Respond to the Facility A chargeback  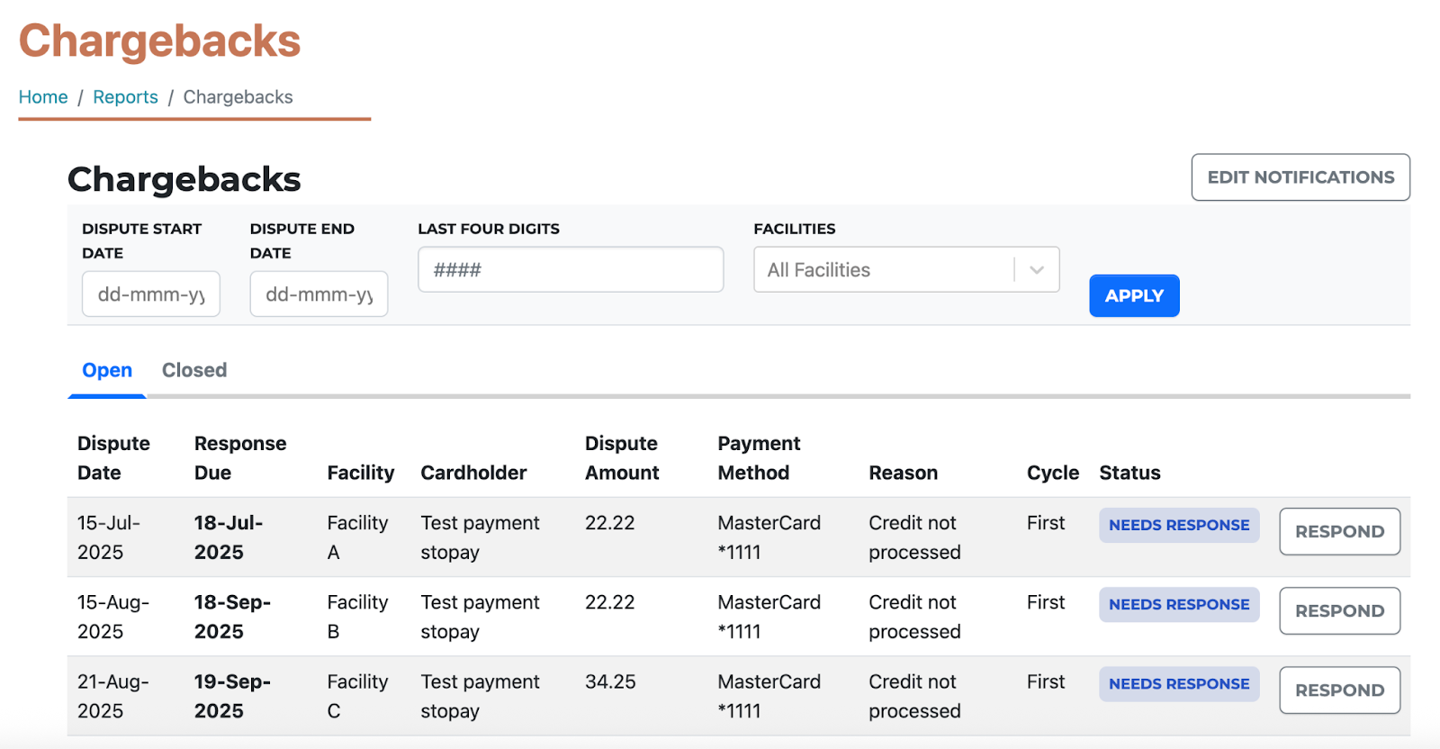click(1339, 531)
